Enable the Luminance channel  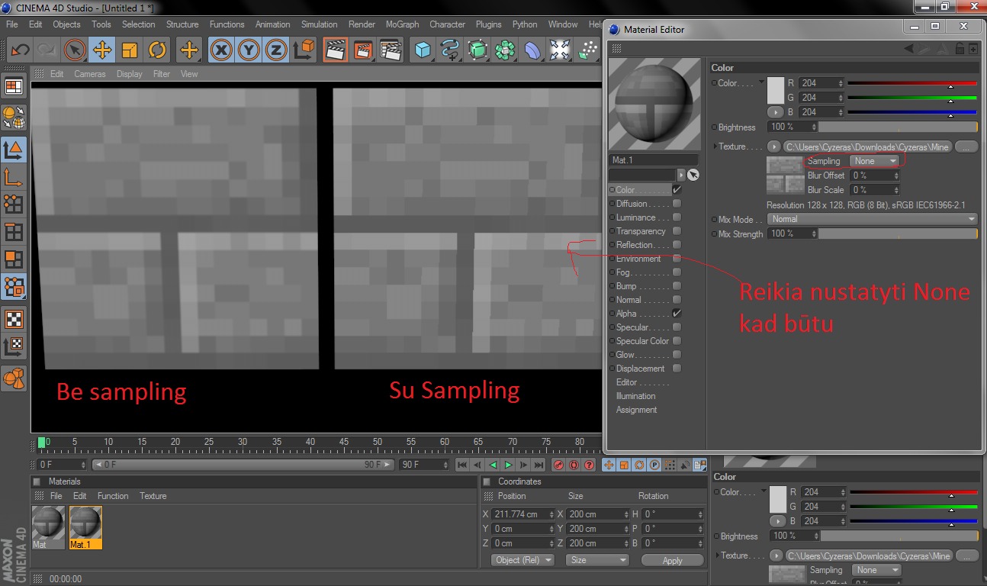677,217
